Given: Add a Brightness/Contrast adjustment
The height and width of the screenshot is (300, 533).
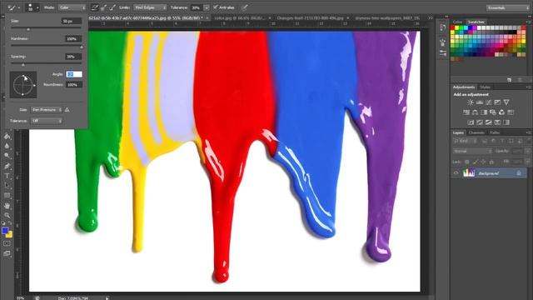Looking at the screenshot, I should (x=471, y=102).
